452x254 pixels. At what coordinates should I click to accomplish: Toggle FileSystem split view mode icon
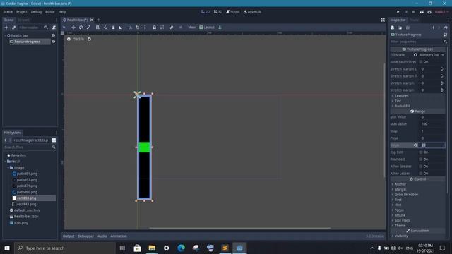point(54,140)
